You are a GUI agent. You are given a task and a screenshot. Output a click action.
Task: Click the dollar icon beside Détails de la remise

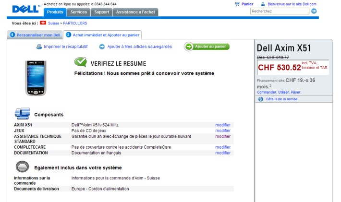(260, 99)
